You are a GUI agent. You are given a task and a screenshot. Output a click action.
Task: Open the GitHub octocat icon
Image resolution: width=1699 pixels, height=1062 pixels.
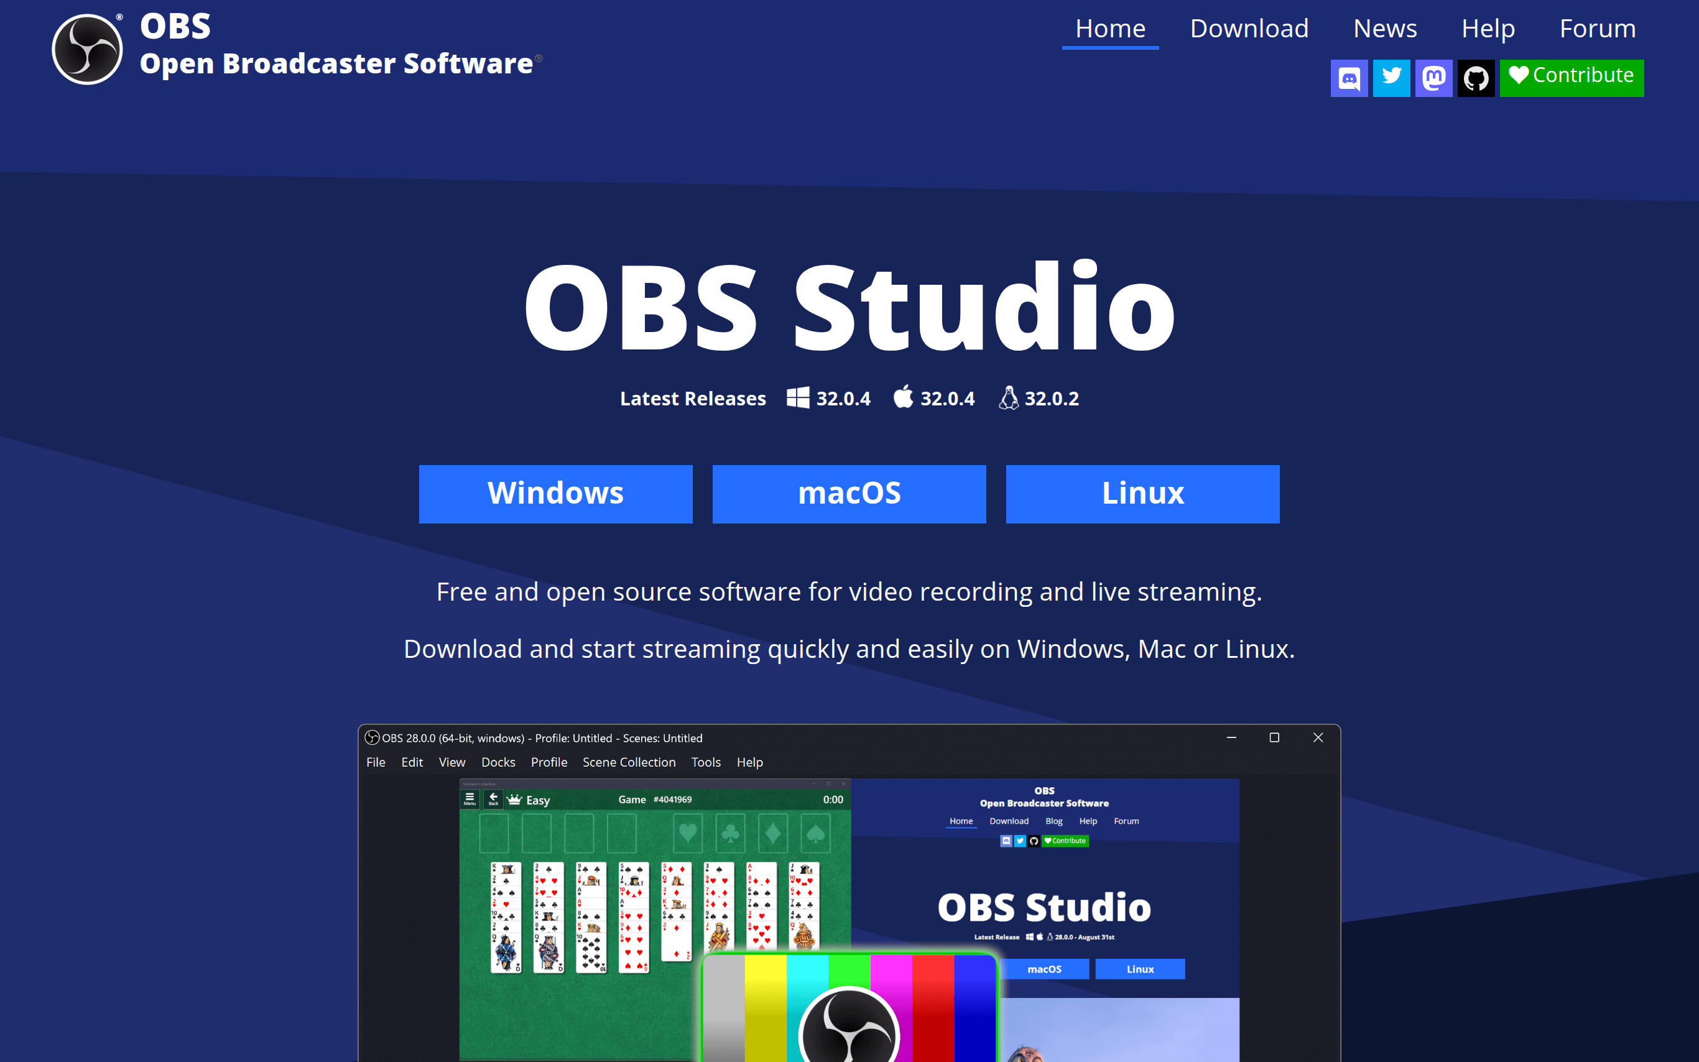1476,78
